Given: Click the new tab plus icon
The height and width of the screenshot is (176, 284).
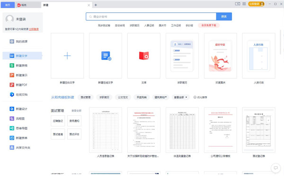Looking at the screenshot, I should [x=96, y=5].
